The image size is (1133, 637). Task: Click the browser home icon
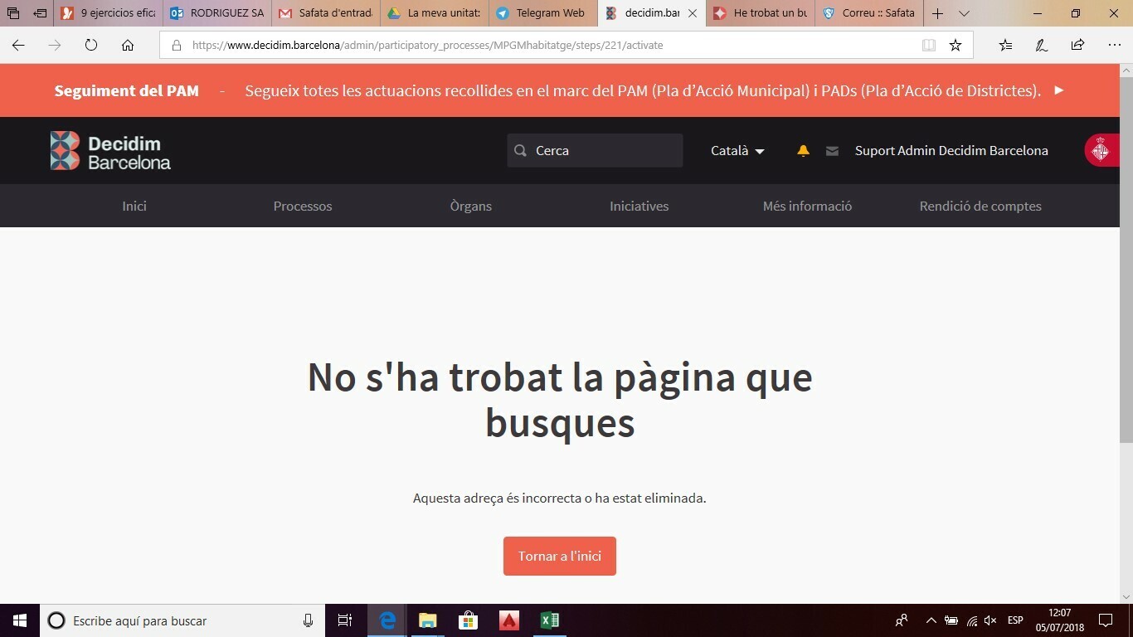click(x=128, y=46)
